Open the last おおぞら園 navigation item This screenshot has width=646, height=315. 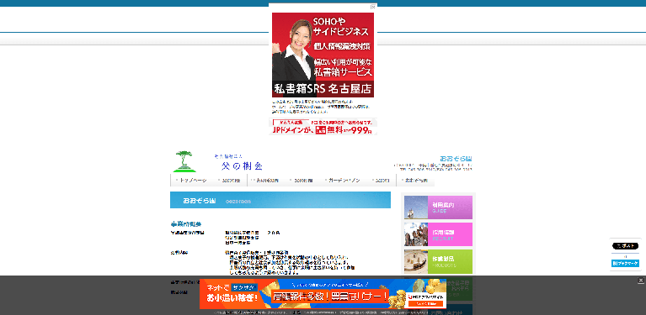(415, 181)
